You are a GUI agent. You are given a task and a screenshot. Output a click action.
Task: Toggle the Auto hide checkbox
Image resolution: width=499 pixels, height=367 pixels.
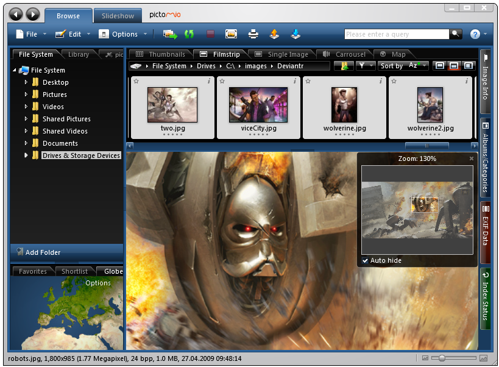point(366,261)
